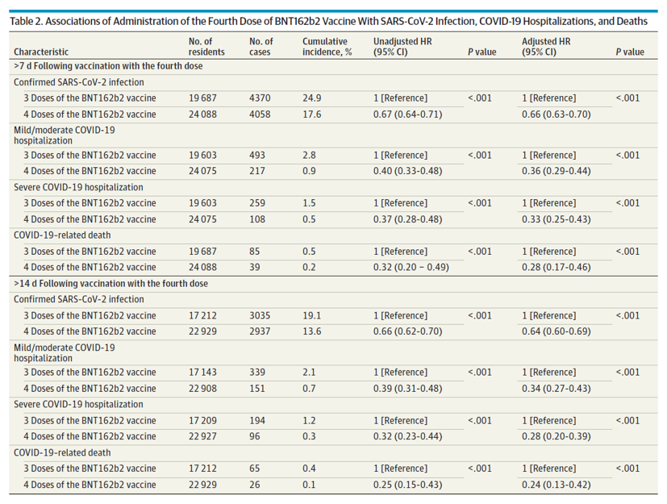Click the "No. of cases" column header
The height and width of the screenshot is (504, 667).
tap(261, 47)
